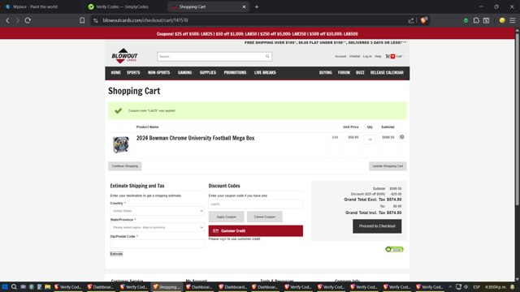
Task: Click the login link under Customer Credit
Action: [223, 238]
